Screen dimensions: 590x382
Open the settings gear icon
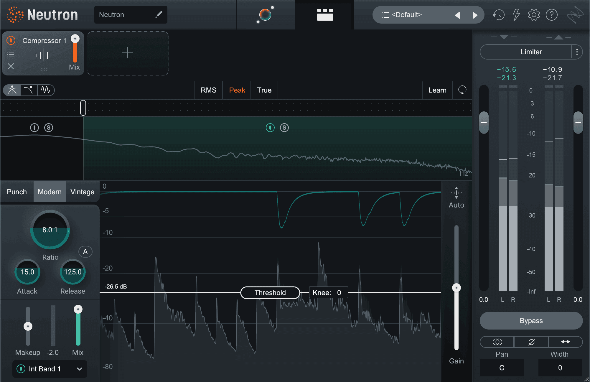click(534, 15)
